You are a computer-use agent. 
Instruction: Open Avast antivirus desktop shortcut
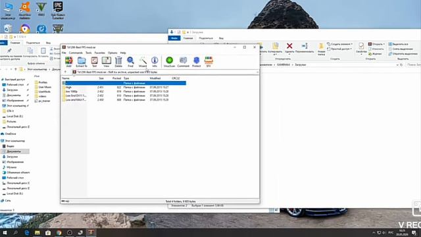tap(25, 11)
